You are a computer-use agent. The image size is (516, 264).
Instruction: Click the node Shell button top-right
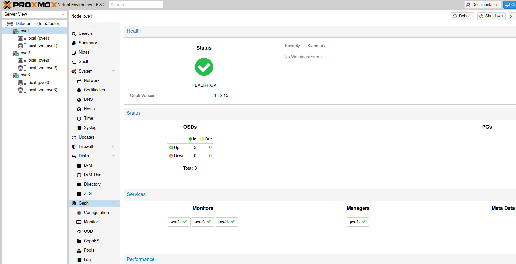pyautogui.click(x=512, y=16)
